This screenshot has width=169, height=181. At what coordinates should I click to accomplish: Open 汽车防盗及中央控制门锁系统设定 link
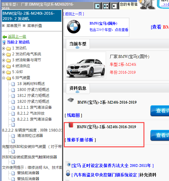[x=105, y=175]
